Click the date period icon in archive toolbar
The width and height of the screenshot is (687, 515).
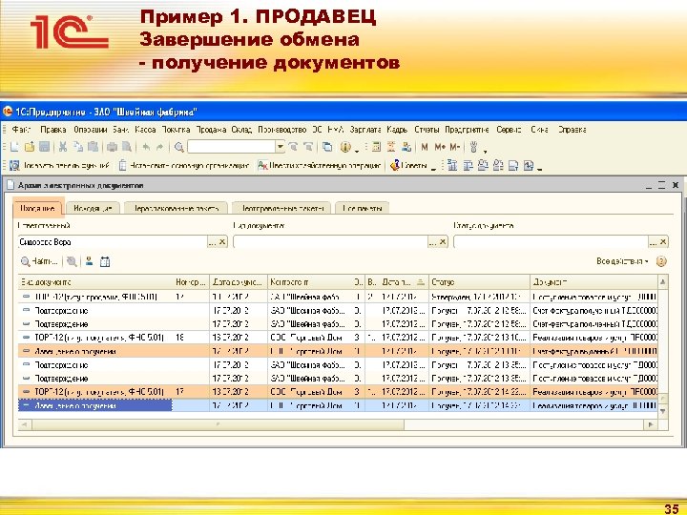pos(105,262)
